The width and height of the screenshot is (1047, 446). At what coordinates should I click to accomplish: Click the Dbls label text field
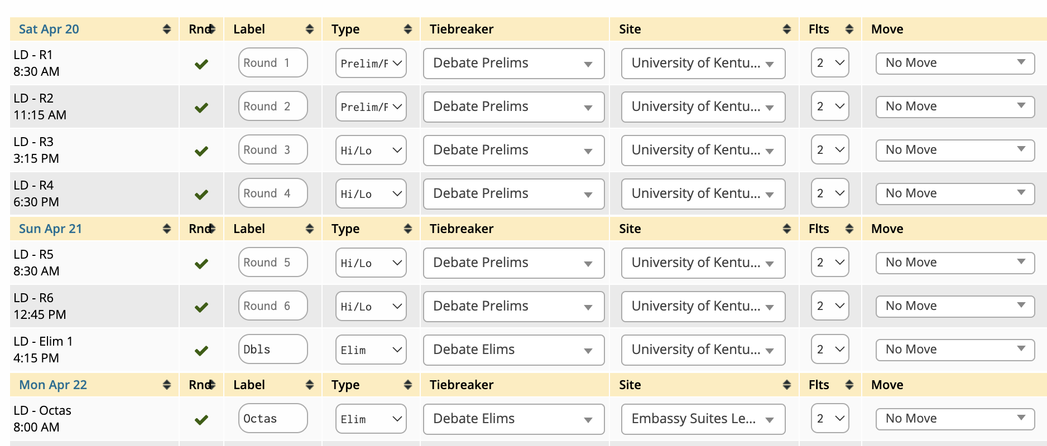coord(272,350)
